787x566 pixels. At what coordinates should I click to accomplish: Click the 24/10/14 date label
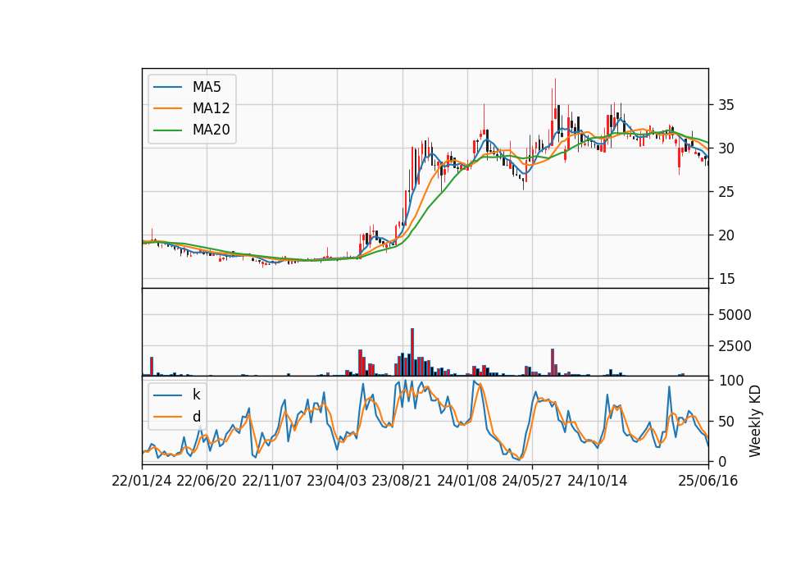click(598, 481)
